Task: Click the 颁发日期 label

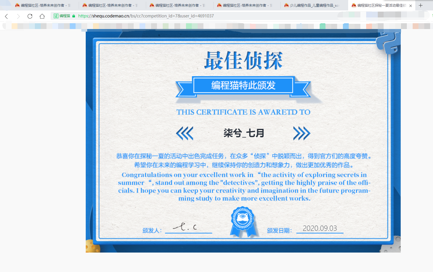Action: pyautogui.click(x=279, y=230)
